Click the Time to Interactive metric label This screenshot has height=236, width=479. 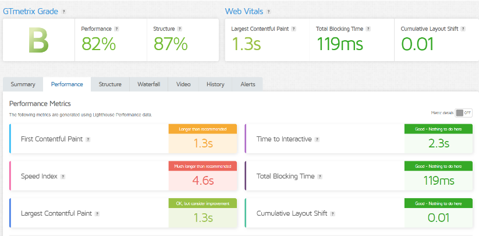[284, 139]
